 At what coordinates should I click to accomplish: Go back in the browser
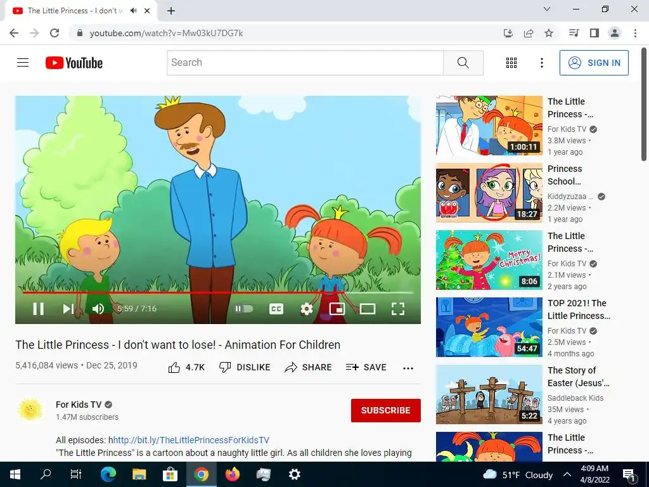tap(14, 33)
